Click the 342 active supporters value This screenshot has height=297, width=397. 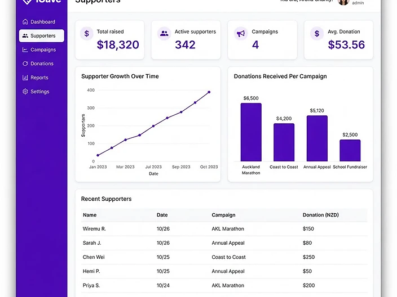[x=185, y=45]
